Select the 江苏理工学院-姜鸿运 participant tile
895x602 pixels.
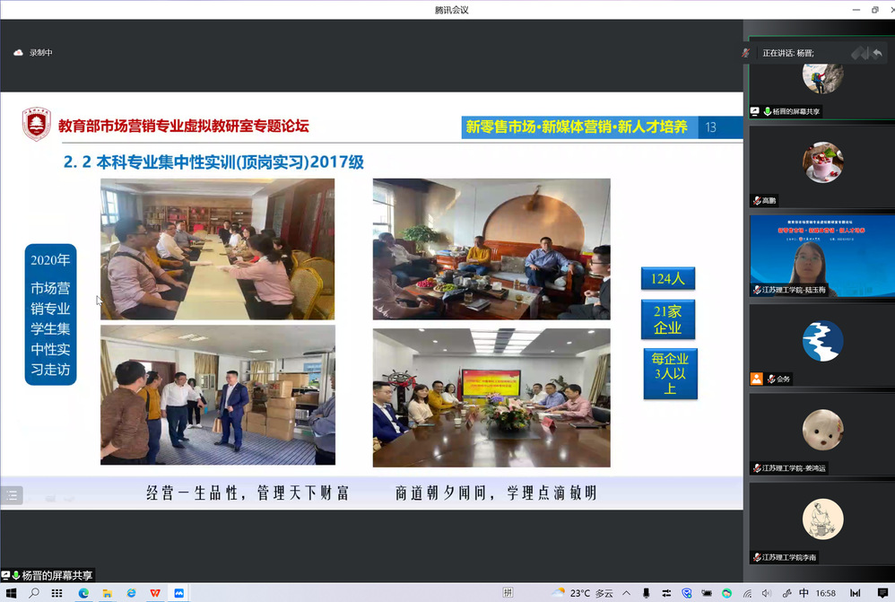tap(822, 434)
